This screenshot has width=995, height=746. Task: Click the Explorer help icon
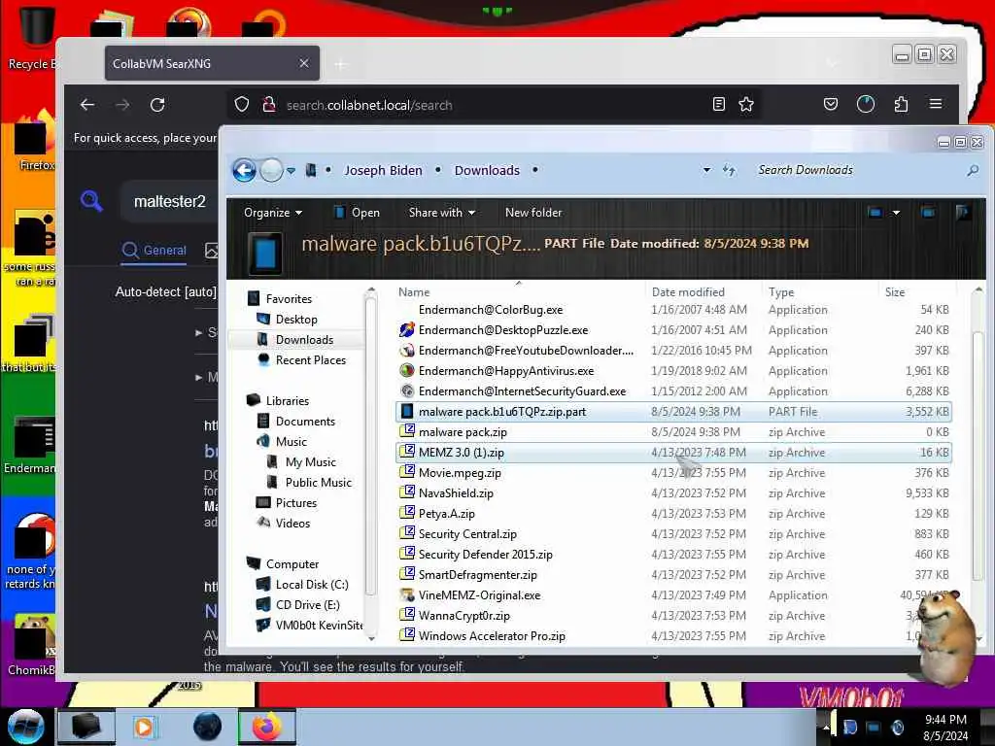pyautogui.click(x=963, y=213)
